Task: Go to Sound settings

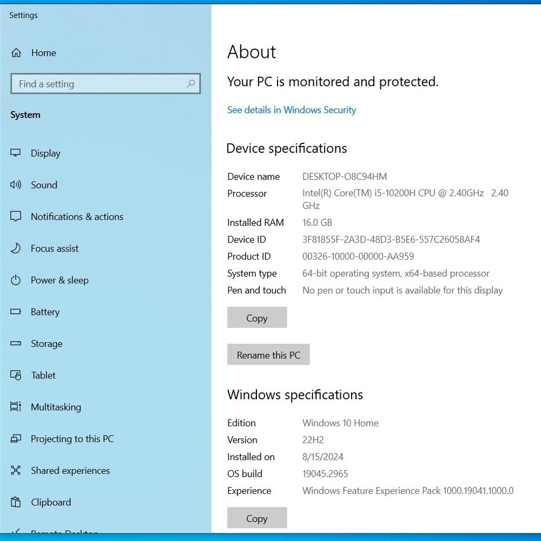Action: click(x=44, y=185)
